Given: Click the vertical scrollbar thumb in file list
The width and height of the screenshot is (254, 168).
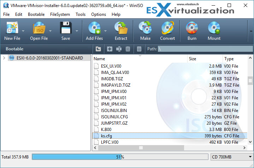Looking at the screenshot, I should (250, 80).
